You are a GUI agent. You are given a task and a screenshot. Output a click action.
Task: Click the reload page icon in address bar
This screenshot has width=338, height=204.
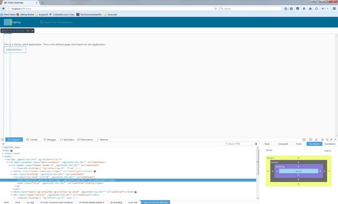tap(215, 8)
